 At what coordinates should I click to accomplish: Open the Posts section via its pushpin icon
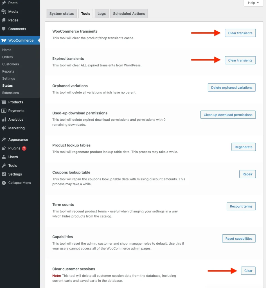4,3
